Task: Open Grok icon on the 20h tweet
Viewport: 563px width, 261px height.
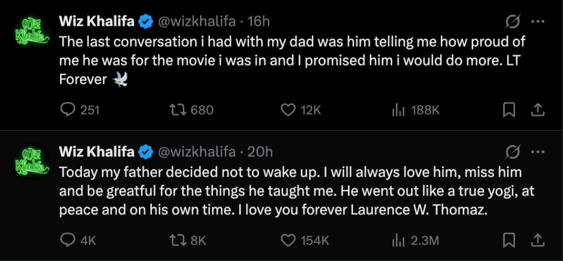Action: [x=513, y=151]
